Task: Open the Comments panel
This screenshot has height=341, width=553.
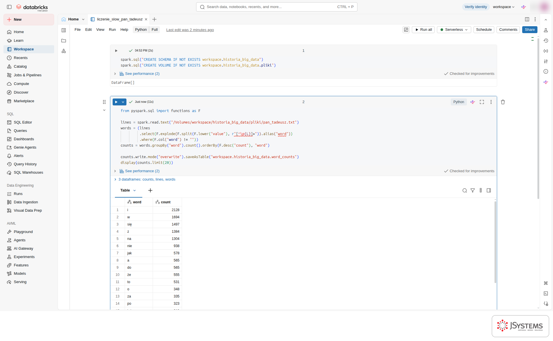Action: coord(508,30)
